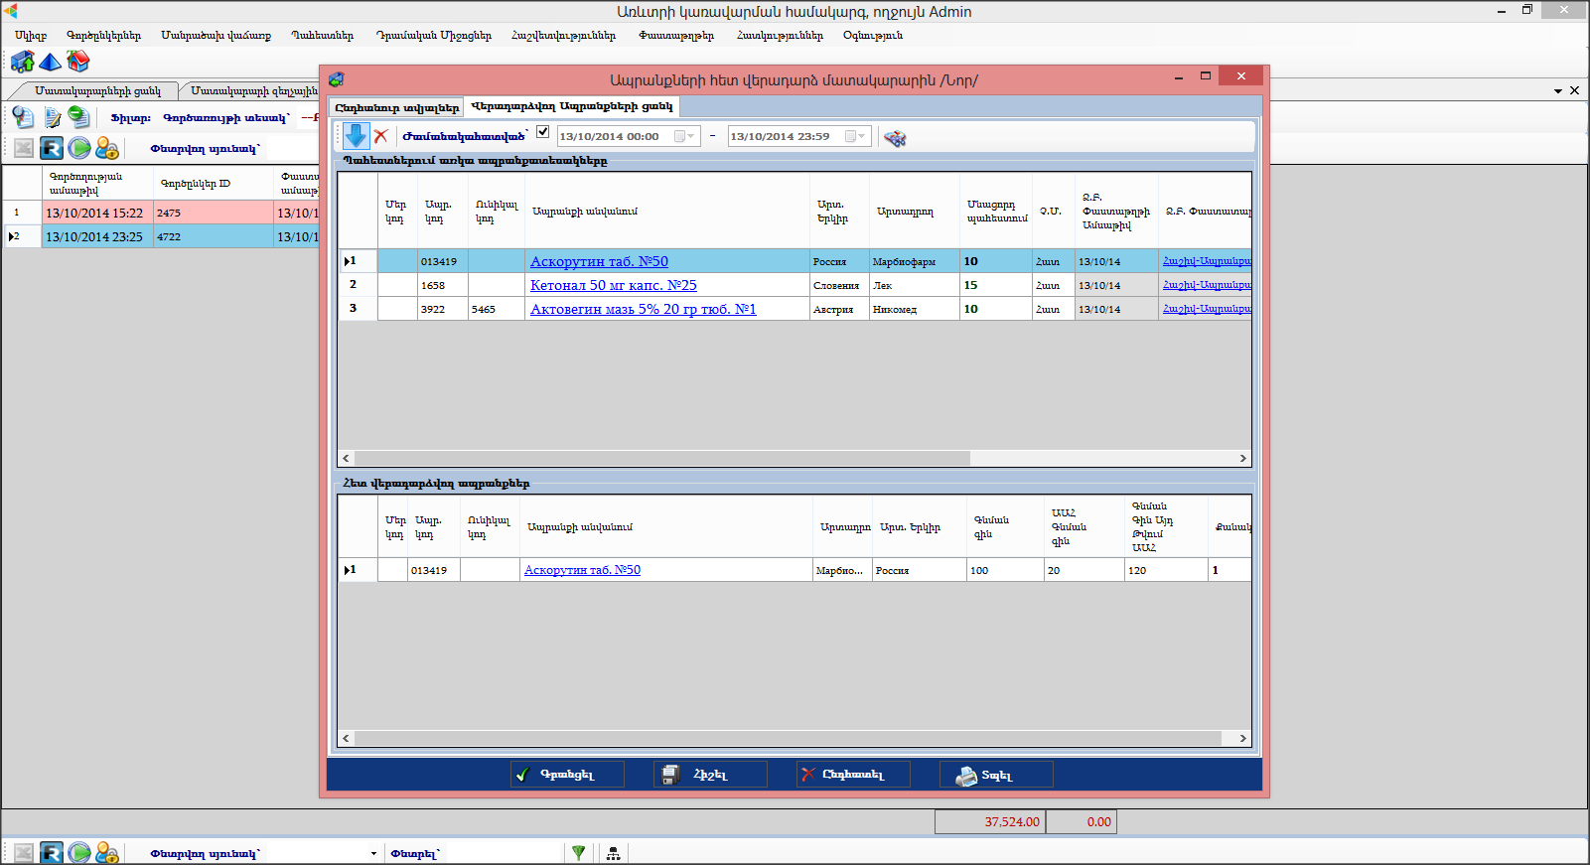The image size is (1590, 865).
Task: Click the Excel export icon in bottom toolbar
Action: pos(24,853)
